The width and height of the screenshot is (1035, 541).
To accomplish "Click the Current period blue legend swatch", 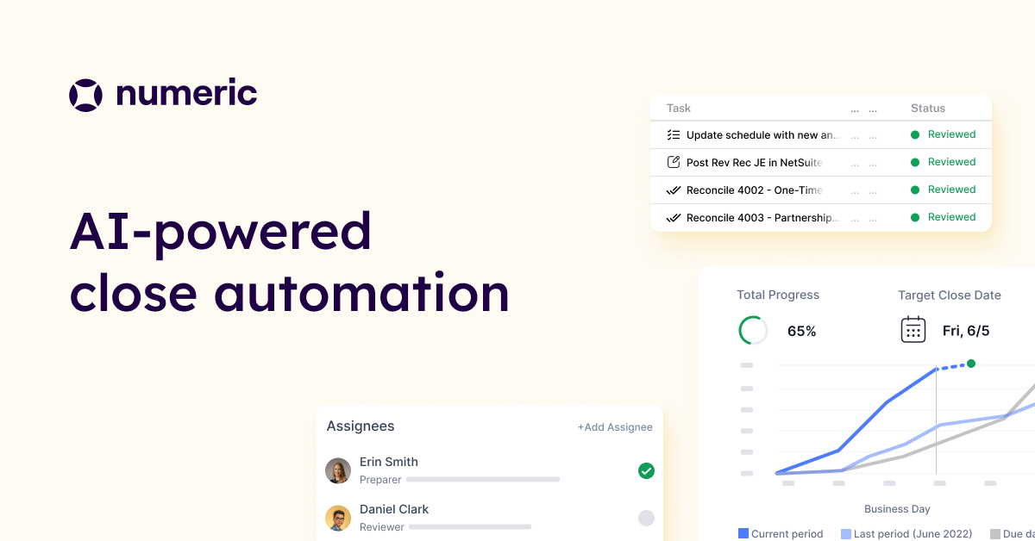I will (x=743, y=534).
